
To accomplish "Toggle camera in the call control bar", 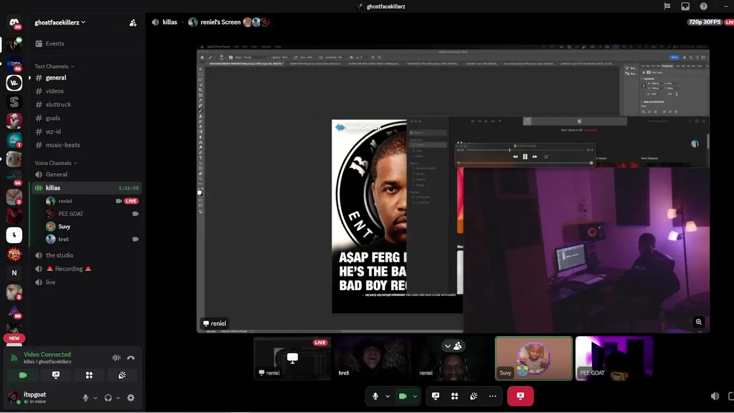I will pyautogui.click(x=403, y=396).
